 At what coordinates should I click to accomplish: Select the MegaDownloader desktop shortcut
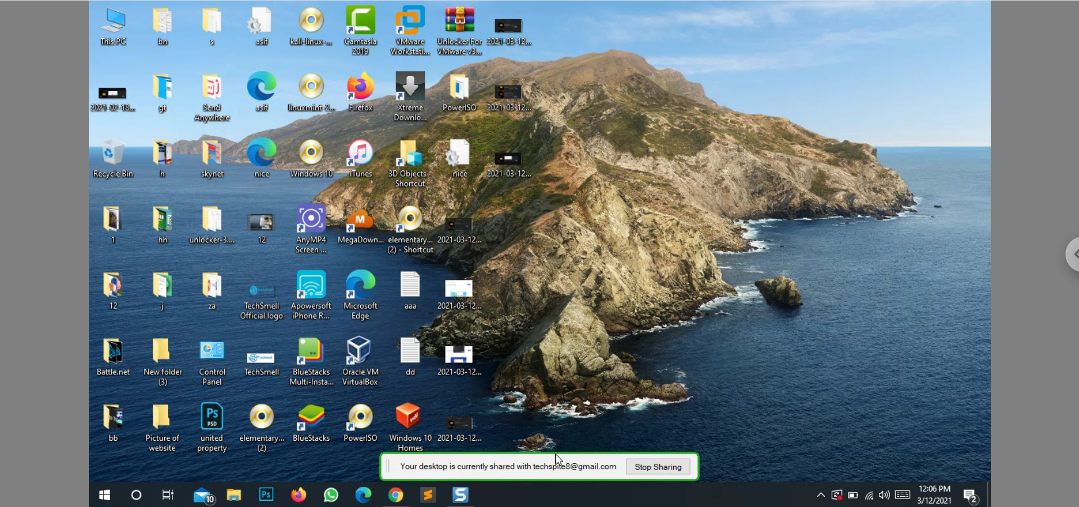[360, 220]
